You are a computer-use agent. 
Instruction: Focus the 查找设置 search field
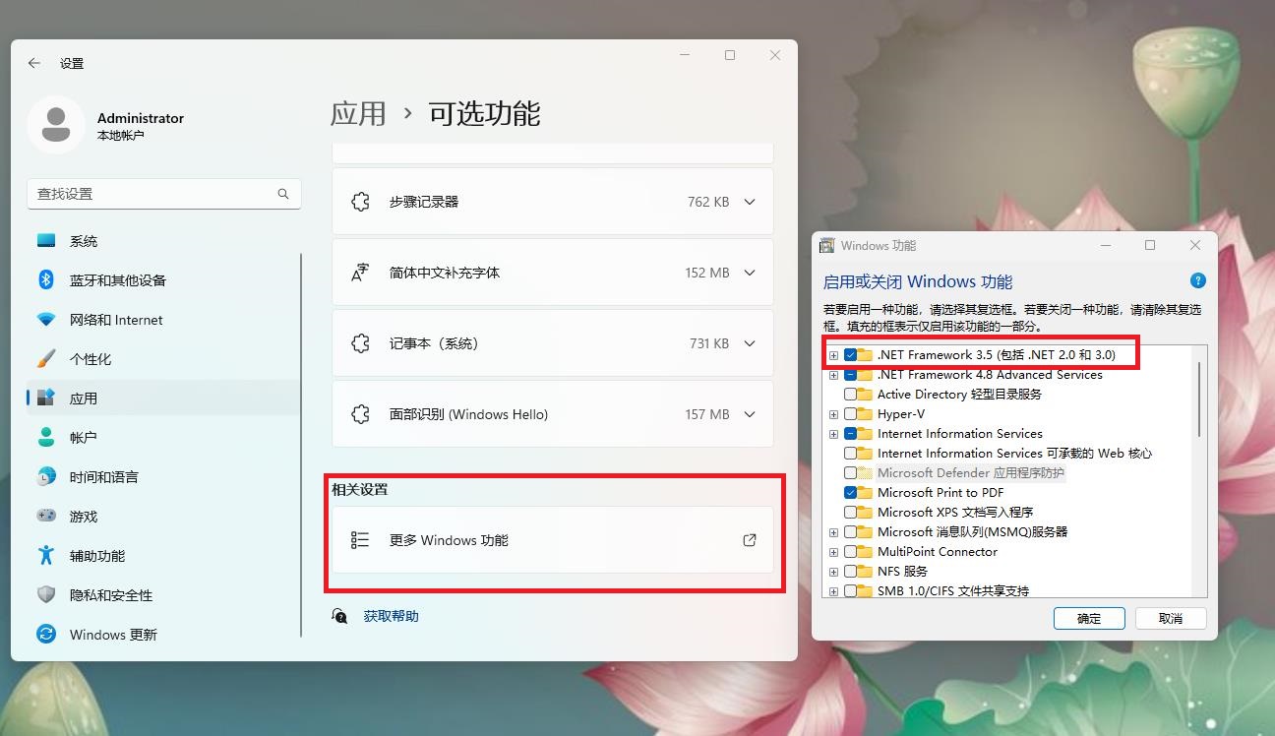[164, 194]
